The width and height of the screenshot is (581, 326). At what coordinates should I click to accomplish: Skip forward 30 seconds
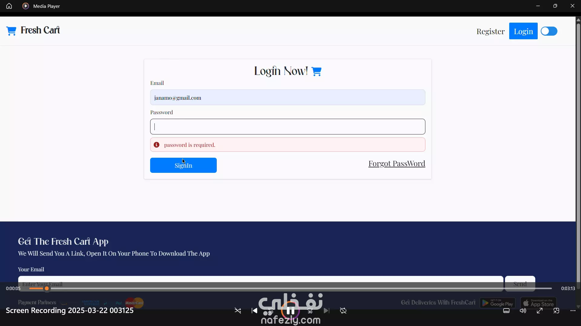310,311
